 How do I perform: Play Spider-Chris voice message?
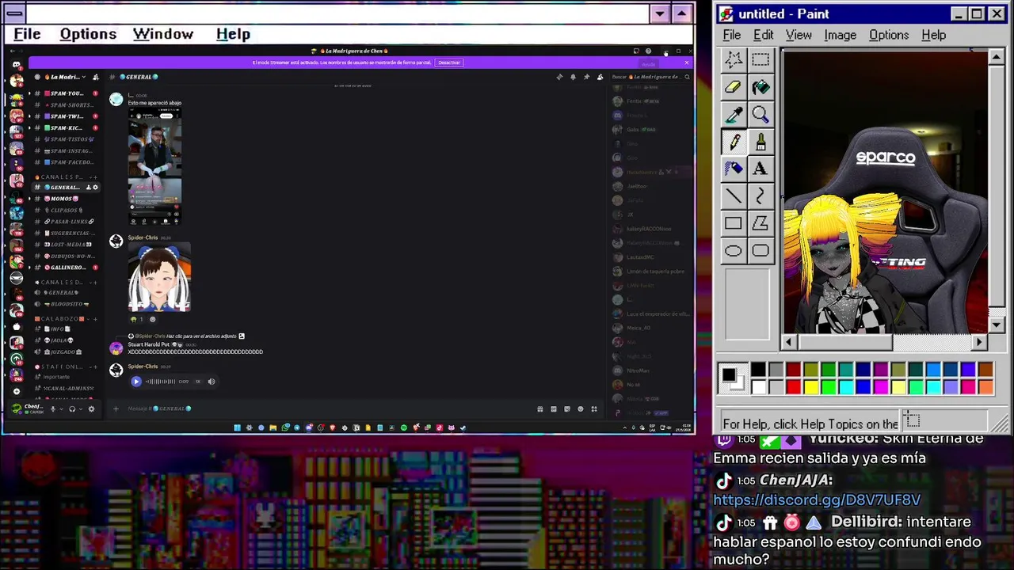(136, 382)
